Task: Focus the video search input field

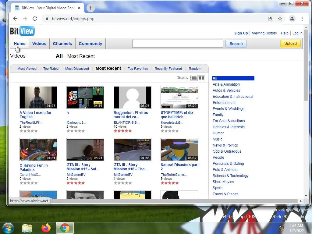Action: pos(178,44)
